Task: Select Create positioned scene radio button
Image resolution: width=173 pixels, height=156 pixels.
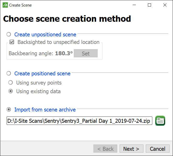Action: click(x=9, y=73)
